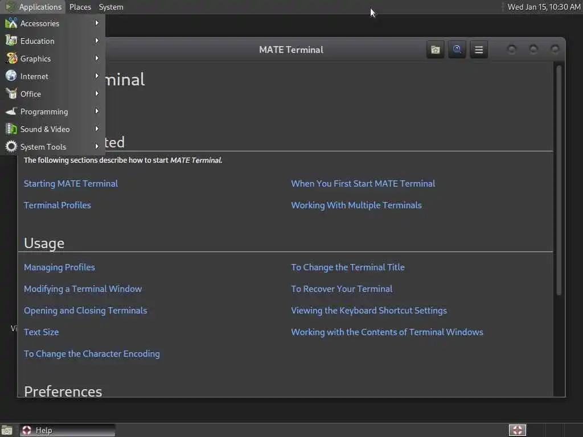
Task: Open the Sound & Video icon
Action: 11,129
